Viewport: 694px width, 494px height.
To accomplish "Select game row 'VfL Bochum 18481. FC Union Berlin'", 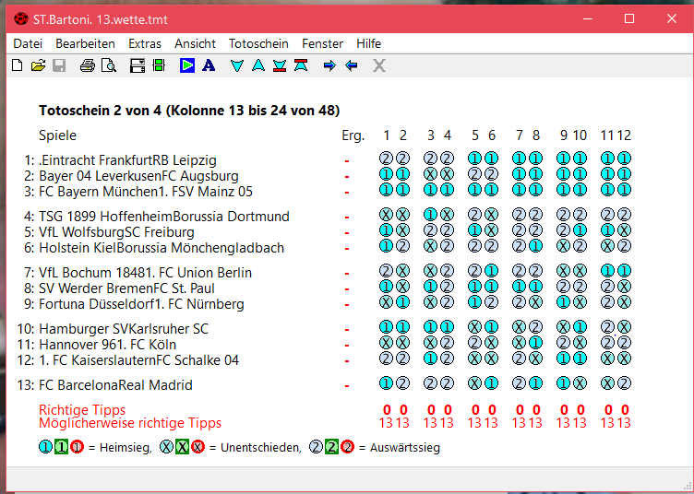I will (145, 272).
